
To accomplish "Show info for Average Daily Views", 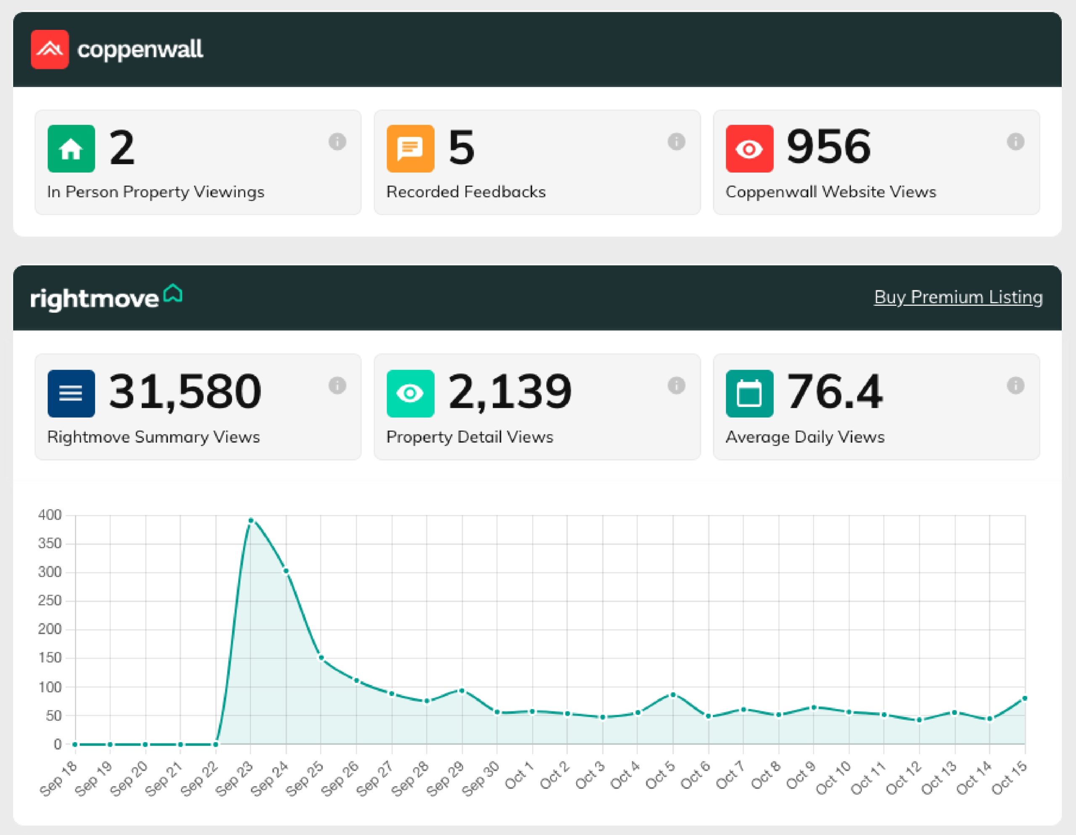I will [x=1015, y=386].
